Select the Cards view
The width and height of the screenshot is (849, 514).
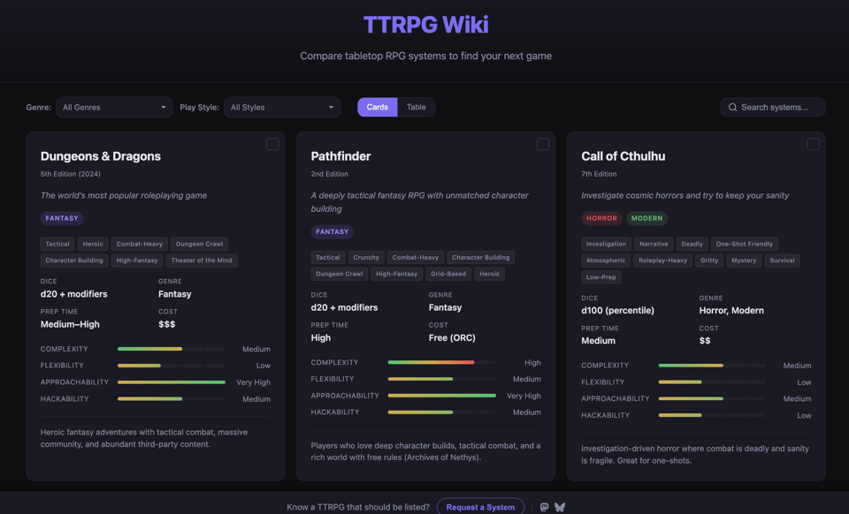click(378, 106)
